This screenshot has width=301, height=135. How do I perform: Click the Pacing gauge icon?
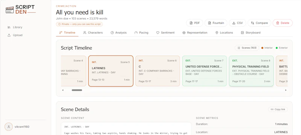point(136,33)
